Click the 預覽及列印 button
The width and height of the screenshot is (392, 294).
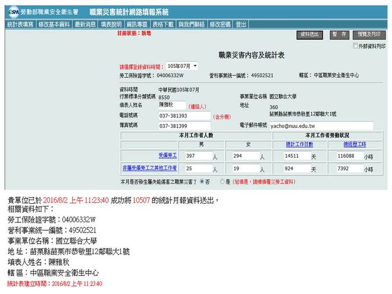click(x=369, y=35)
